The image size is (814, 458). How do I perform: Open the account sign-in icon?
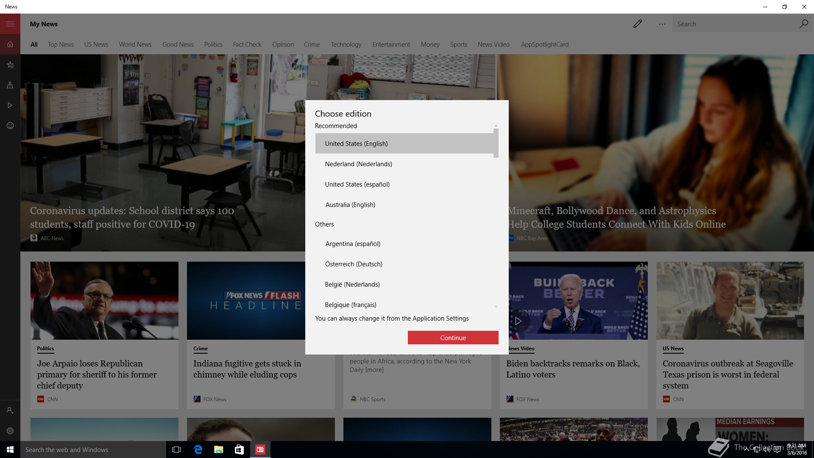click(10, 411)
